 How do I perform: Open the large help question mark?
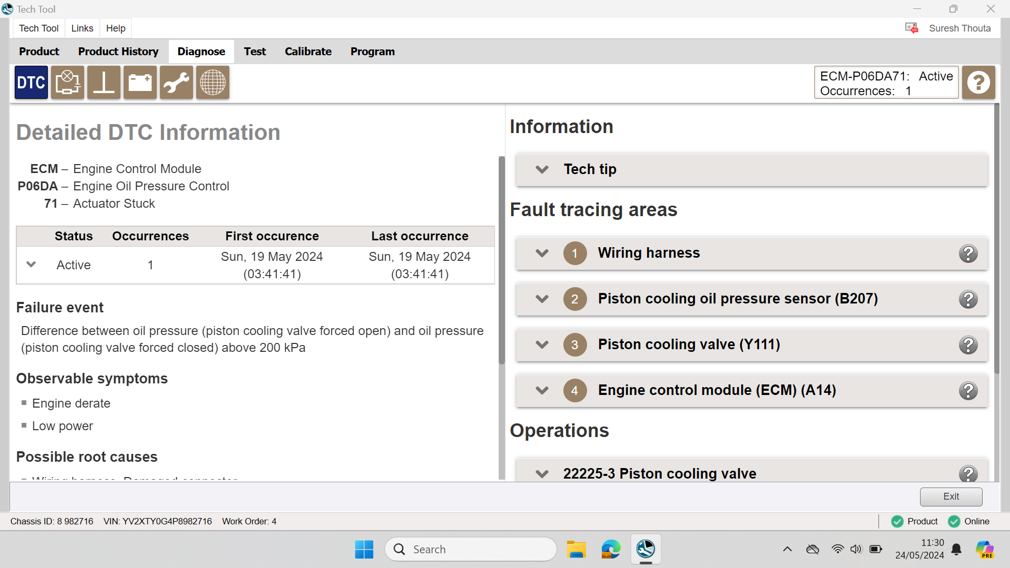pos(978,83)
